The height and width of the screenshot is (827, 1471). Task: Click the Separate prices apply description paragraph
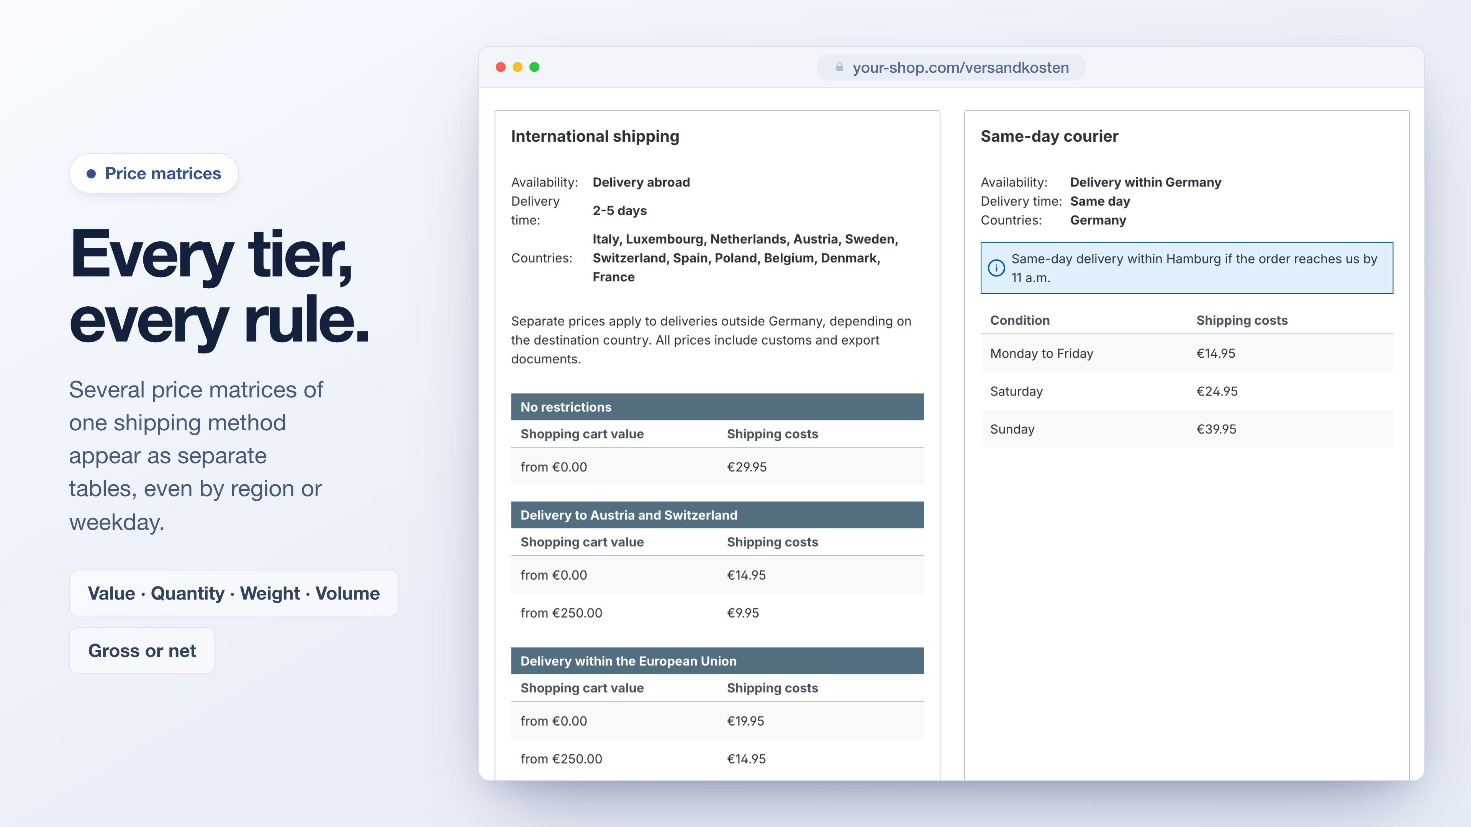pos(711,340)
